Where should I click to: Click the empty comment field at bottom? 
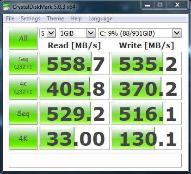pos(95,161)
